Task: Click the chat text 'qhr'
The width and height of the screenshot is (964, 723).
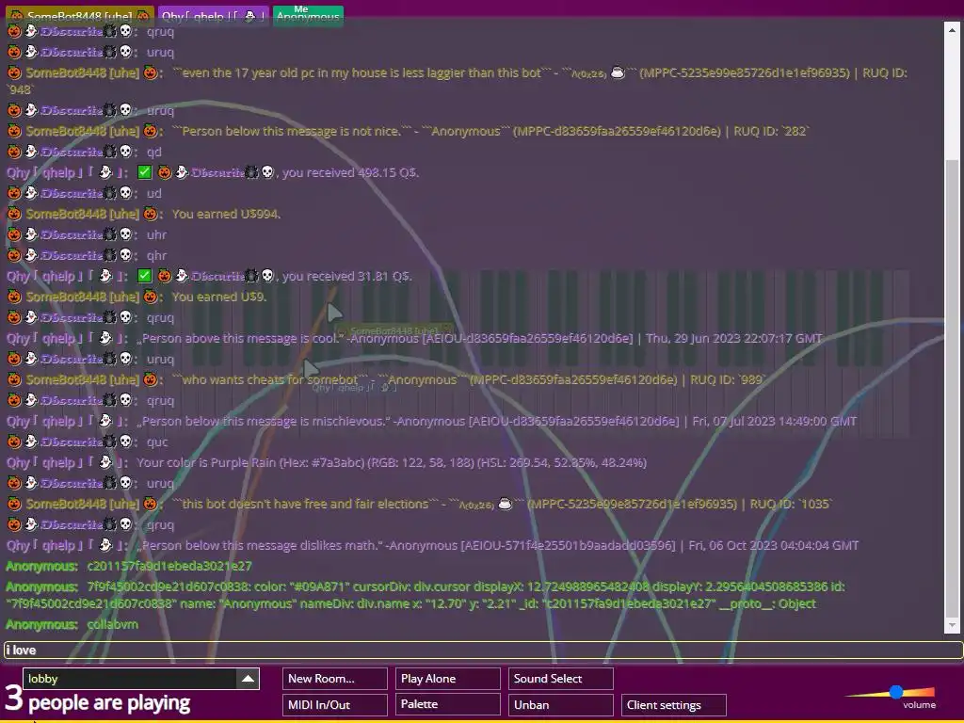Action: tap(157, 255)
